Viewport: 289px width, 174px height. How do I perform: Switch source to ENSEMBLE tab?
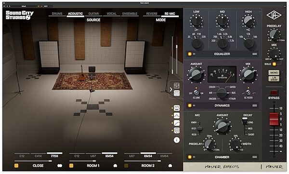[130, 13]
